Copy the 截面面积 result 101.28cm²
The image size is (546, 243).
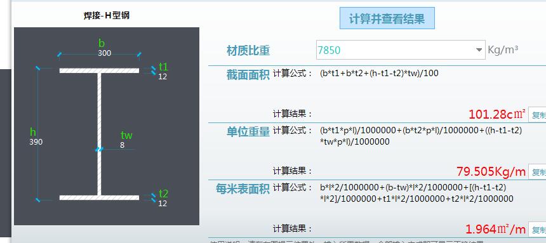[x=538, y=115]
